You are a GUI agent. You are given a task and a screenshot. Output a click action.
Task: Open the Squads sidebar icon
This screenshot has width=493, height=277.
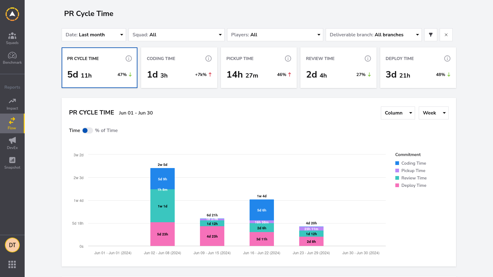12,36
